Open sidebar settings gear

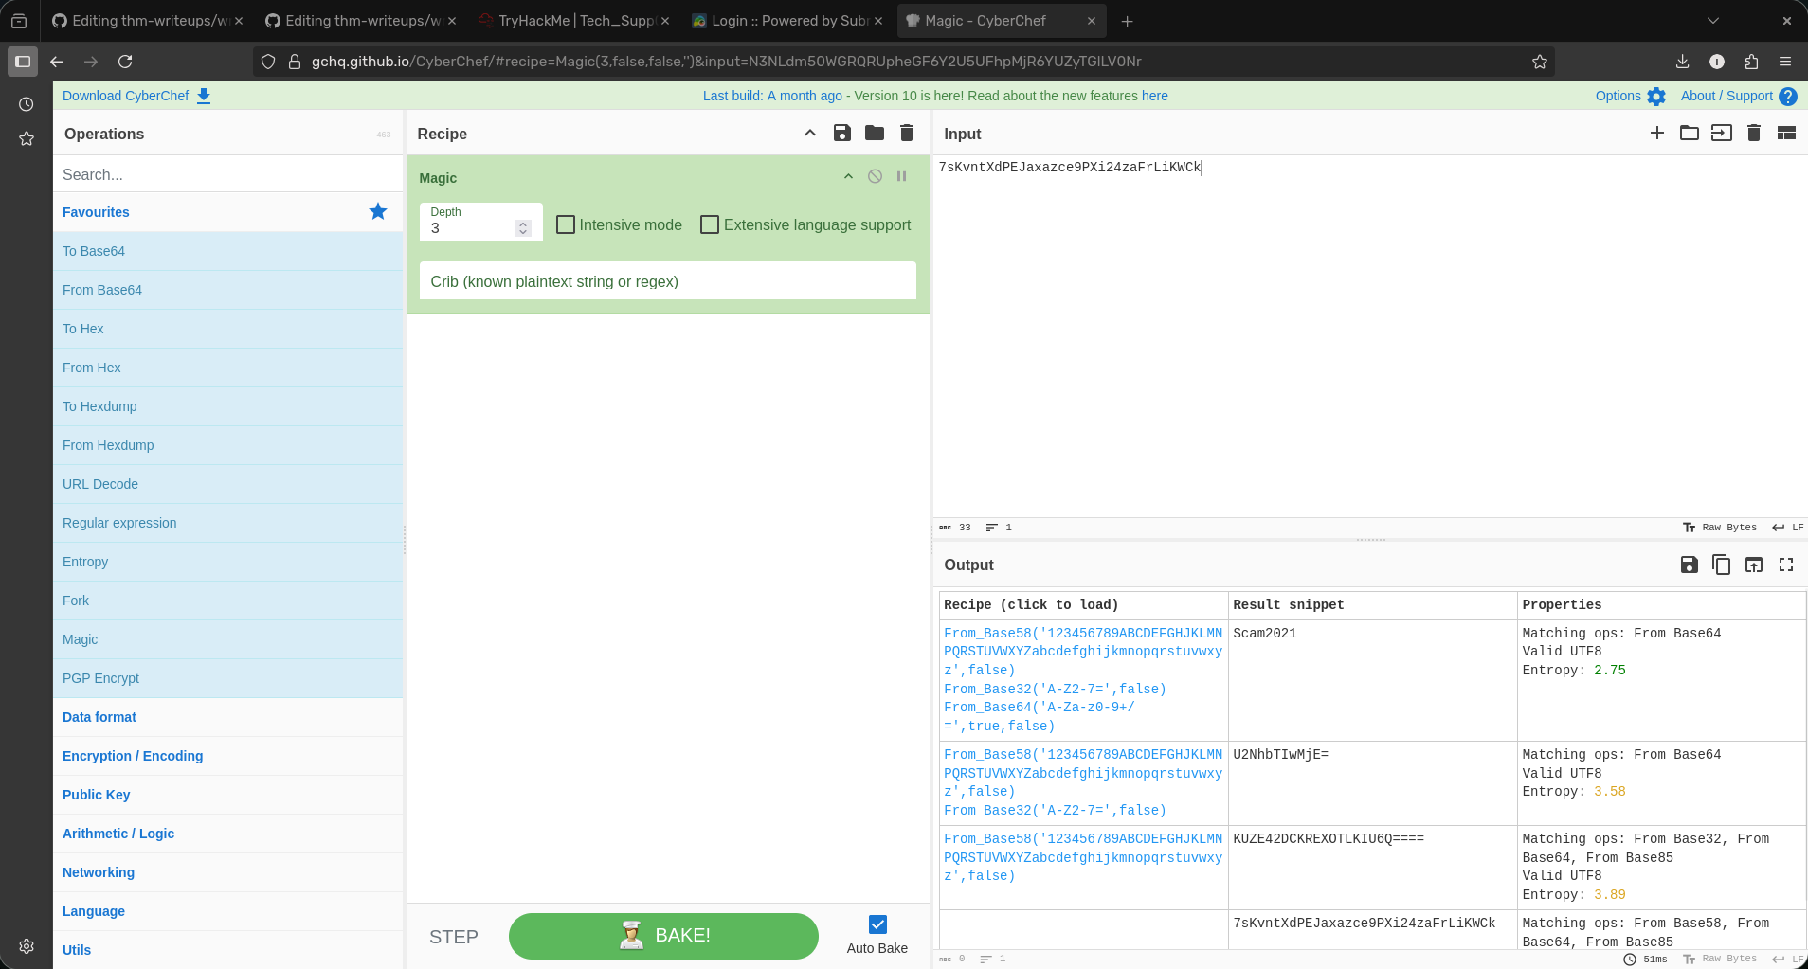27,945
